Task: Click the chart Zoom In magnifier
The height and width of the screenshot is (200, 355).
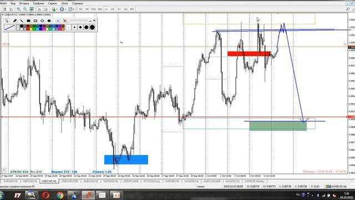Action: click(18, 9)
